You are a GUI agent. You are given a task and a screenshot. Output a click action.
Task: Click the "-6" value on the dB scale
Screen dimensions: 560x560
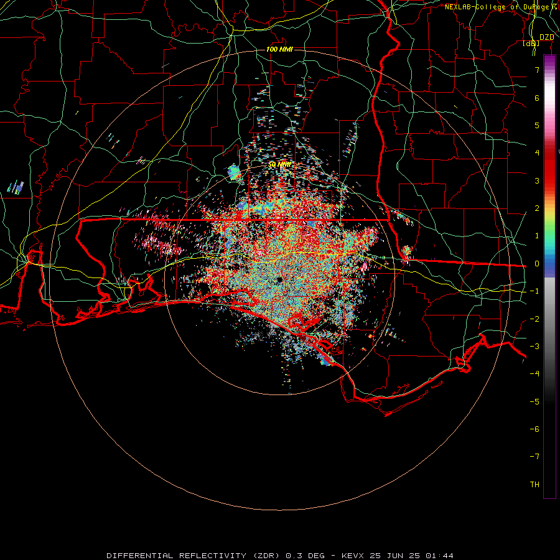click(x=534, y=429)
